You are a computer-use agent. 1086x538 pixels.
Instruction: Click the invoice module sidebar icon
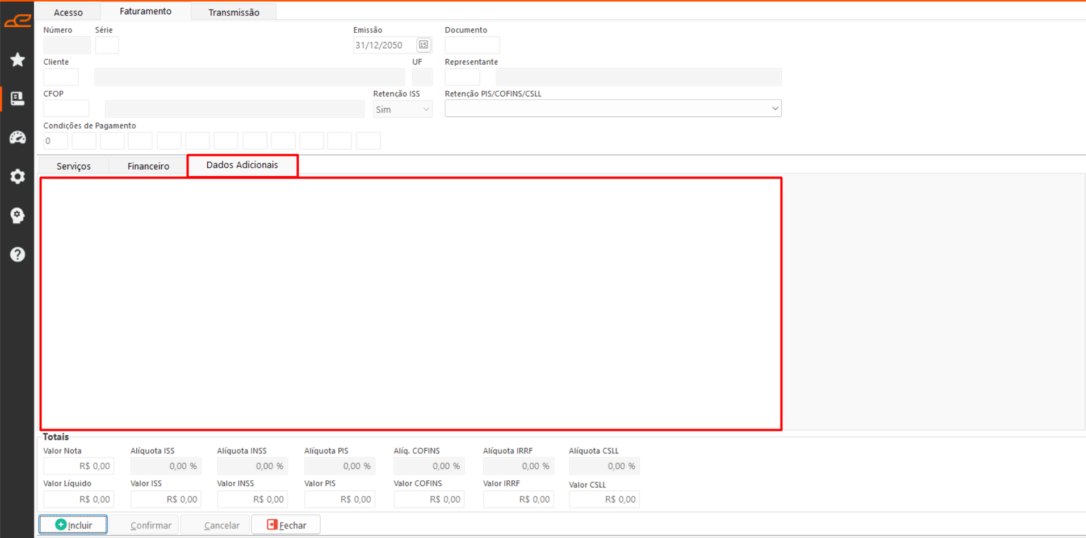pos(18,99)
